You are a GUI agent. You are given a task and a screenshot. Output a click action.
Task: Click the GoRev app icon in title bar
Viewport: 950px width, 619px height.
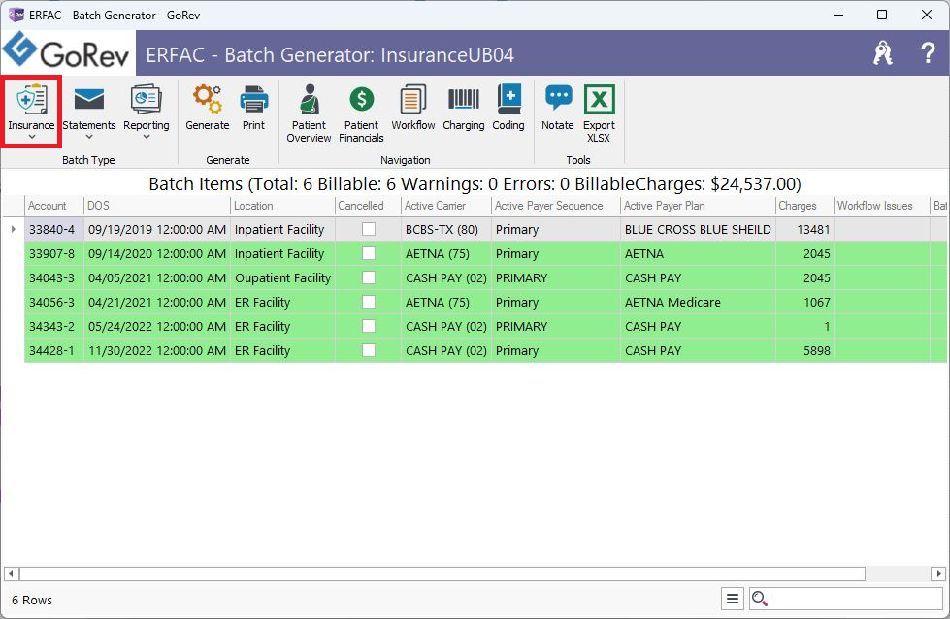point(16,16)
